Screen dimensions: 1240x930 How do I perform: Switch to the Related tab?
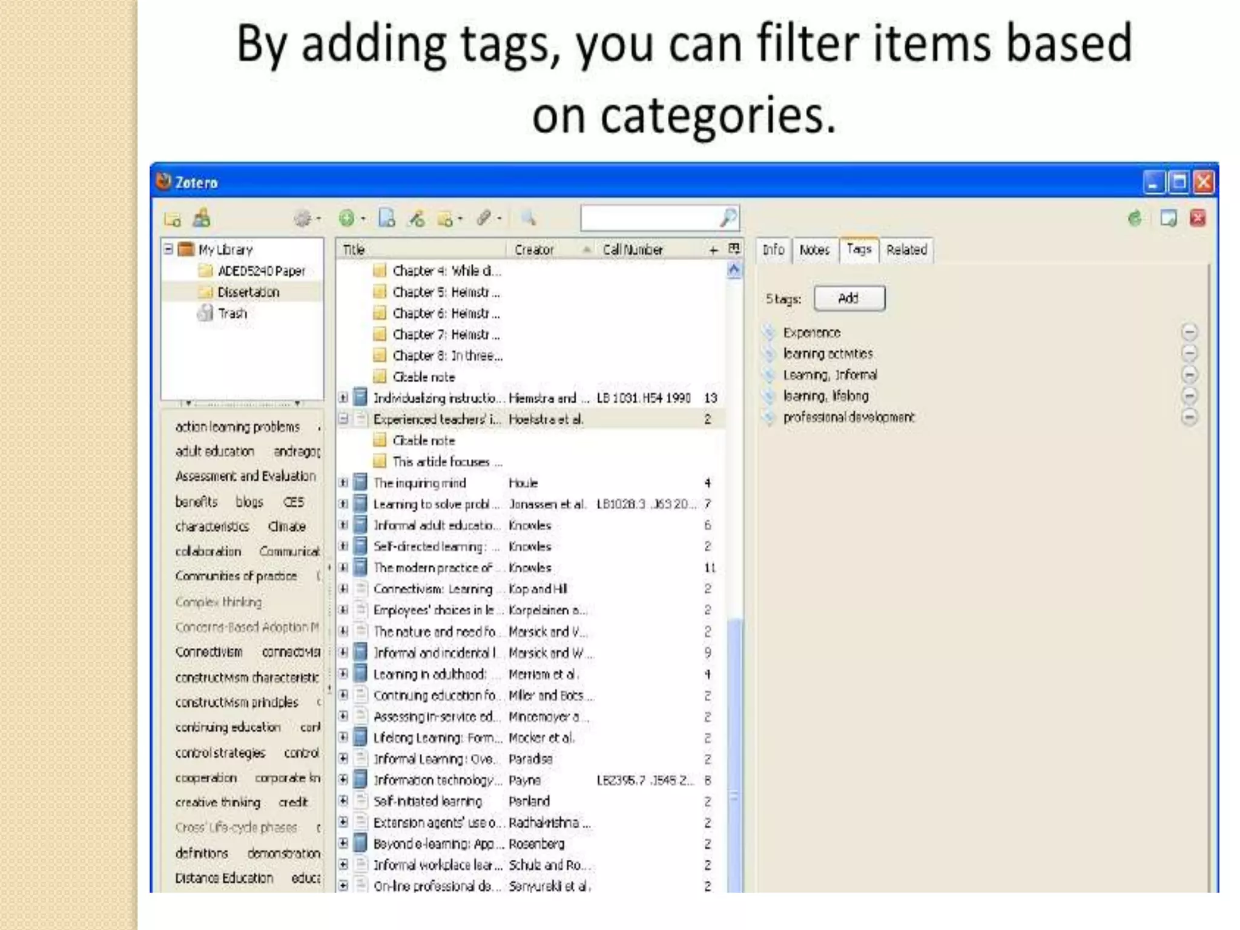(906, 250)
